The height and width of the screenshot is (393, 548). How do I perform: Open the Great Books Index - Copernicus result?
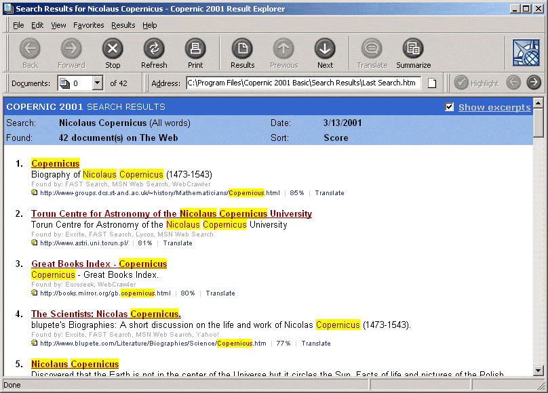pyautogui.click(x=98, y=264)
